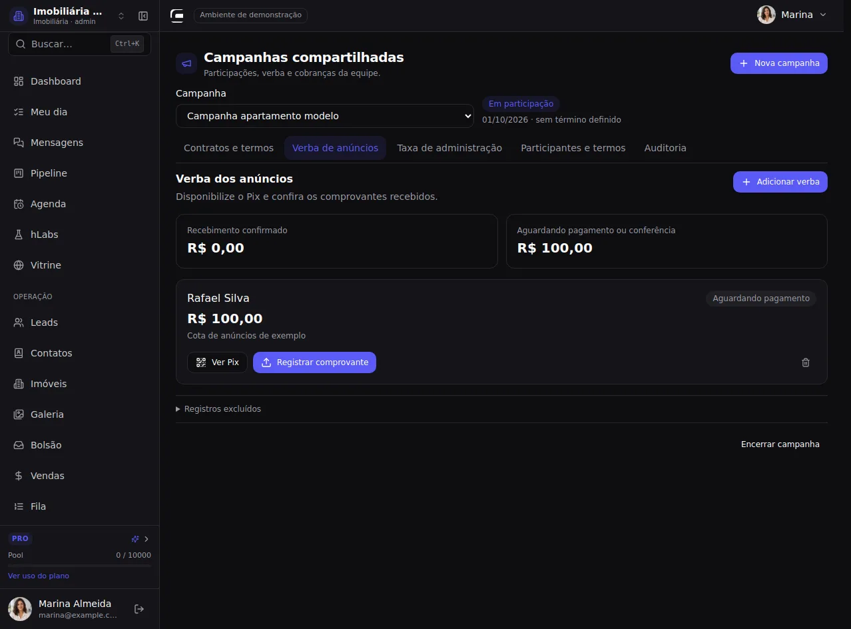Click the Aguardando pagamento ou conferência card
Screen dimensions: 851x629
[x=667, y=241]
